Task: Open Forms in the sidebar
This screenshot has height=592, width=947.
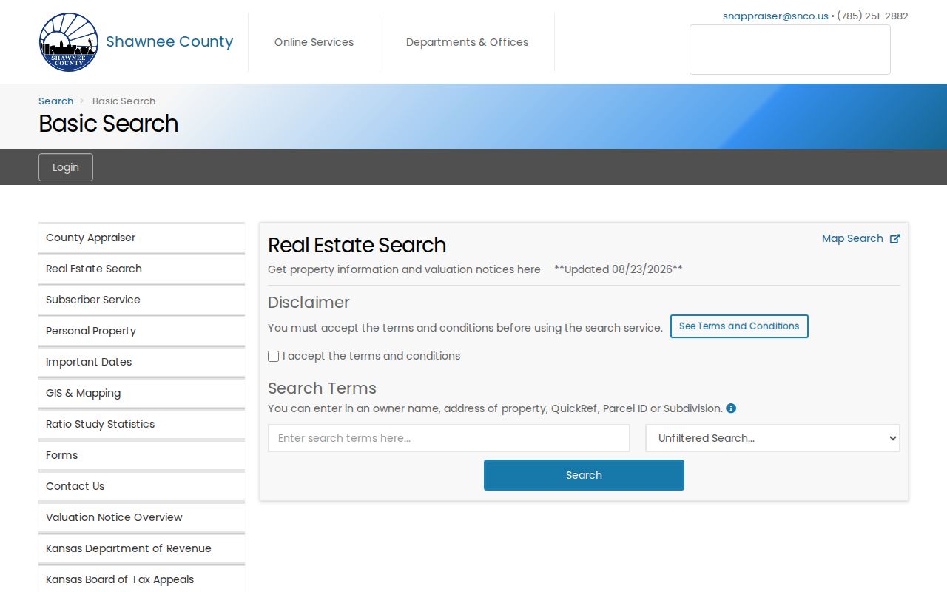Action: [x=141, y=455]
